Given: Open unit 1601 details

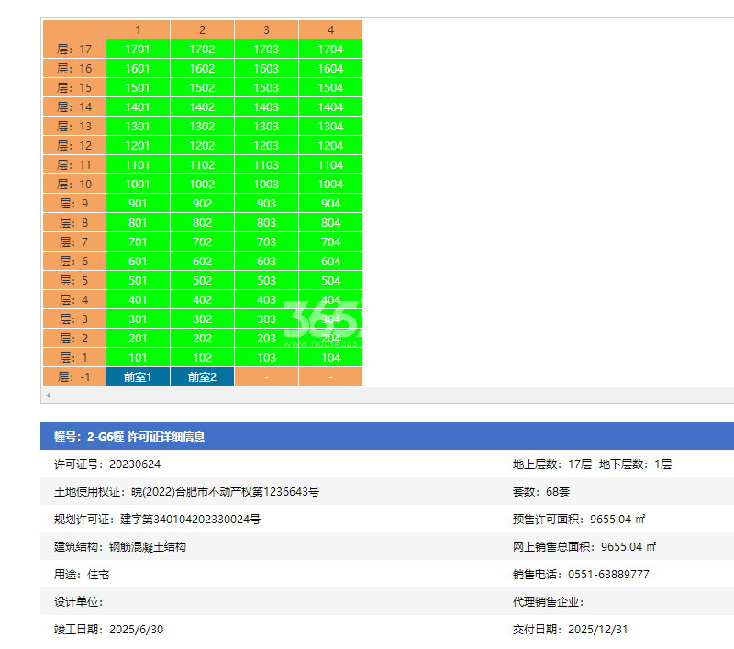Looking at the screenshot, I should 138,68.
